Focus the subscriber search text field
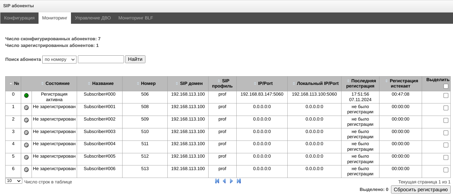This screenshot has height=195, width=453. pos(101,59)
